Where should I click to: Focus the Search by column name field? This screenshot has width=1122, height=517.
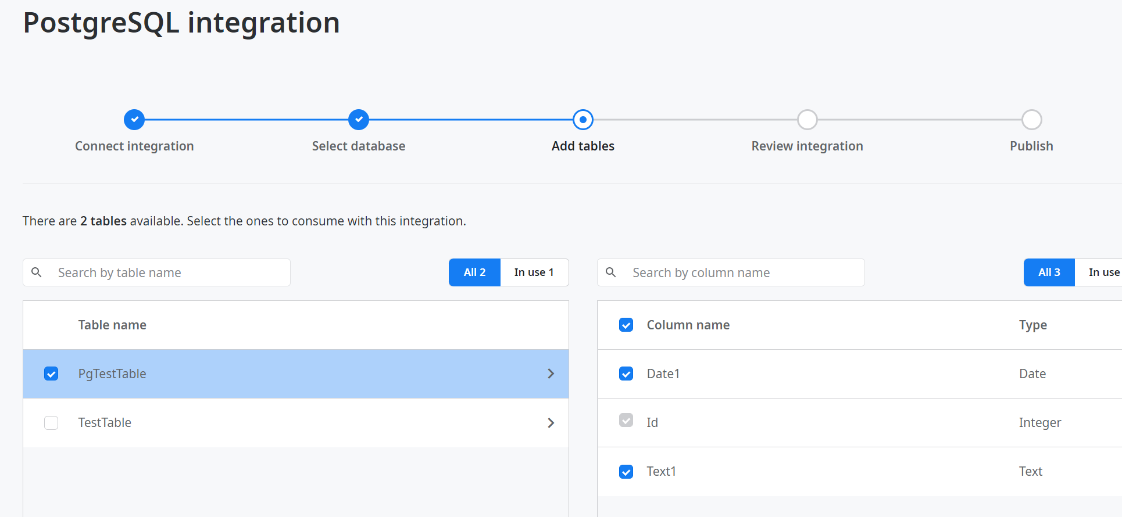point(744,272)
